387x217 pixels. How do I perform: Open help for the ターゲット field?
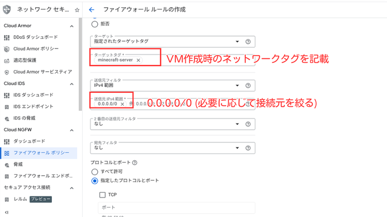248,42
